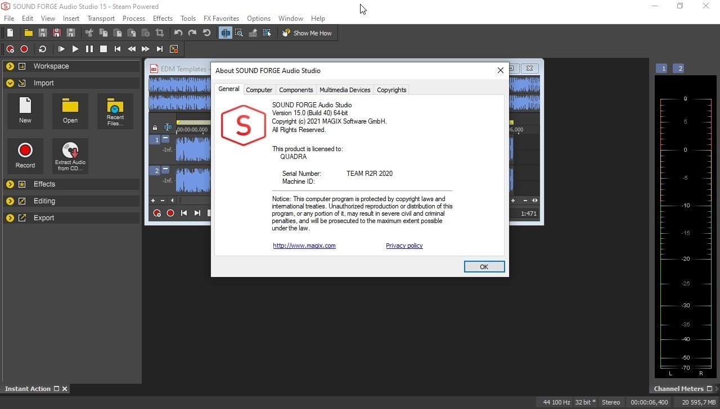Click zoom in plus button in EDM Templates window
Viewport: 720px width, 409px height.
[153, 201]
